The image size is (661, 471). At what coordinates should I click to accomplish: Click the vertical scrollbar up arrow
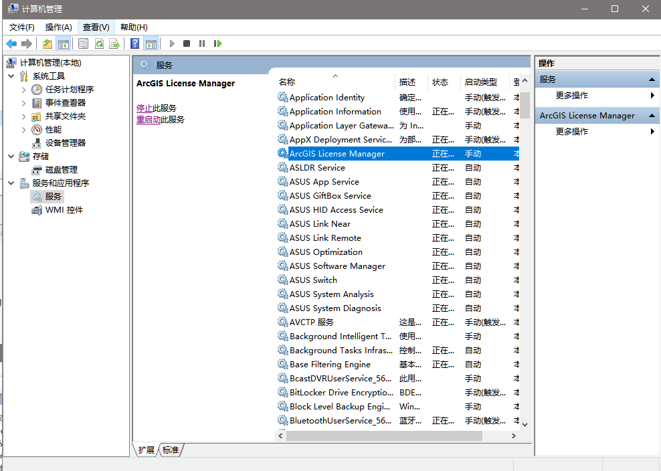(525, 80)
